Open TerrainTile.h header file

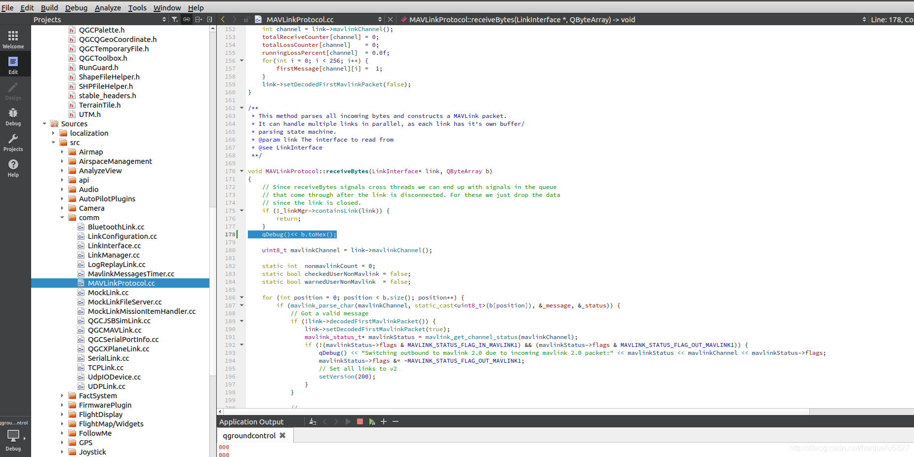(x=100, y=105)
